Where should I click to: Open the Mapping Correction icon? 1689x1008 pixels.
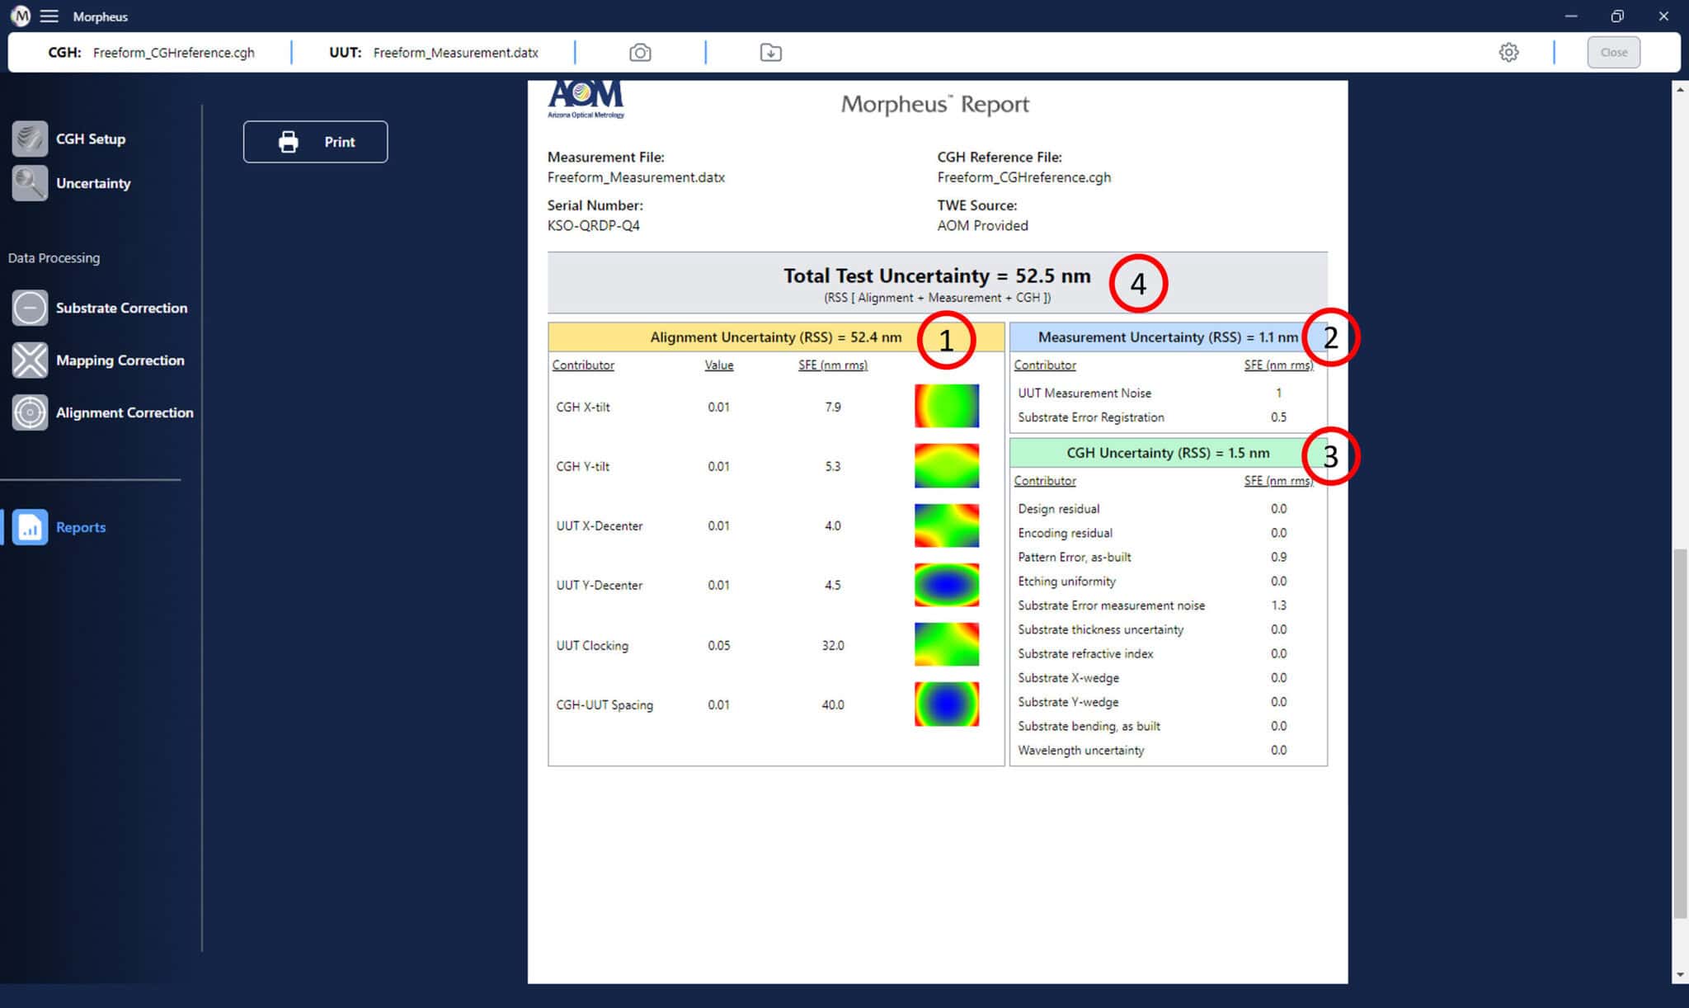[x=30, y=360]
